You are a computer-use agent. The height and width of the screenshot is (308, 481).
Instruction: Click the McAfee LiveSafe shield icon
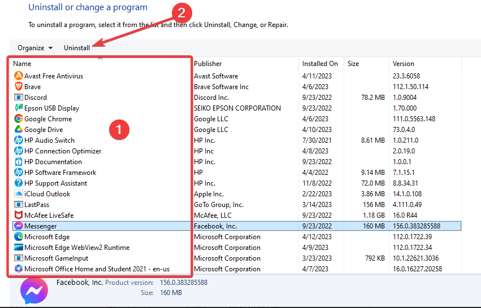pyautogui.click(x=19, y=215)
